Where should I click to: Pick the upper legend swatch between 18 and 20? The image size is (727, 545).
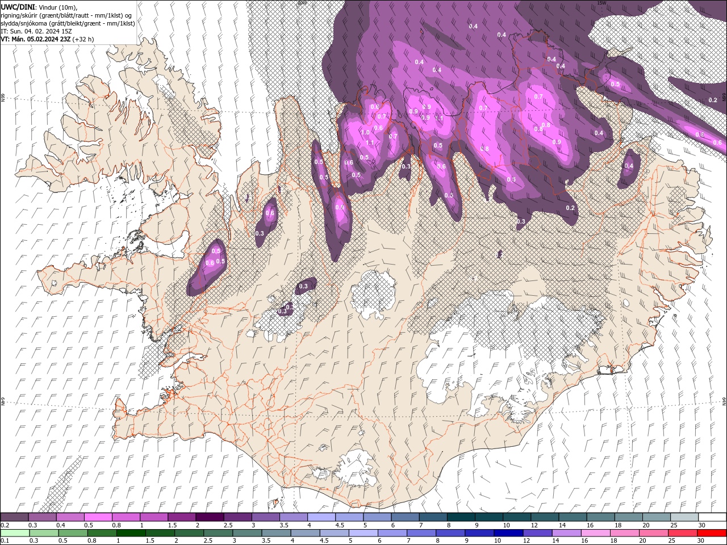(x=628, y=517)
